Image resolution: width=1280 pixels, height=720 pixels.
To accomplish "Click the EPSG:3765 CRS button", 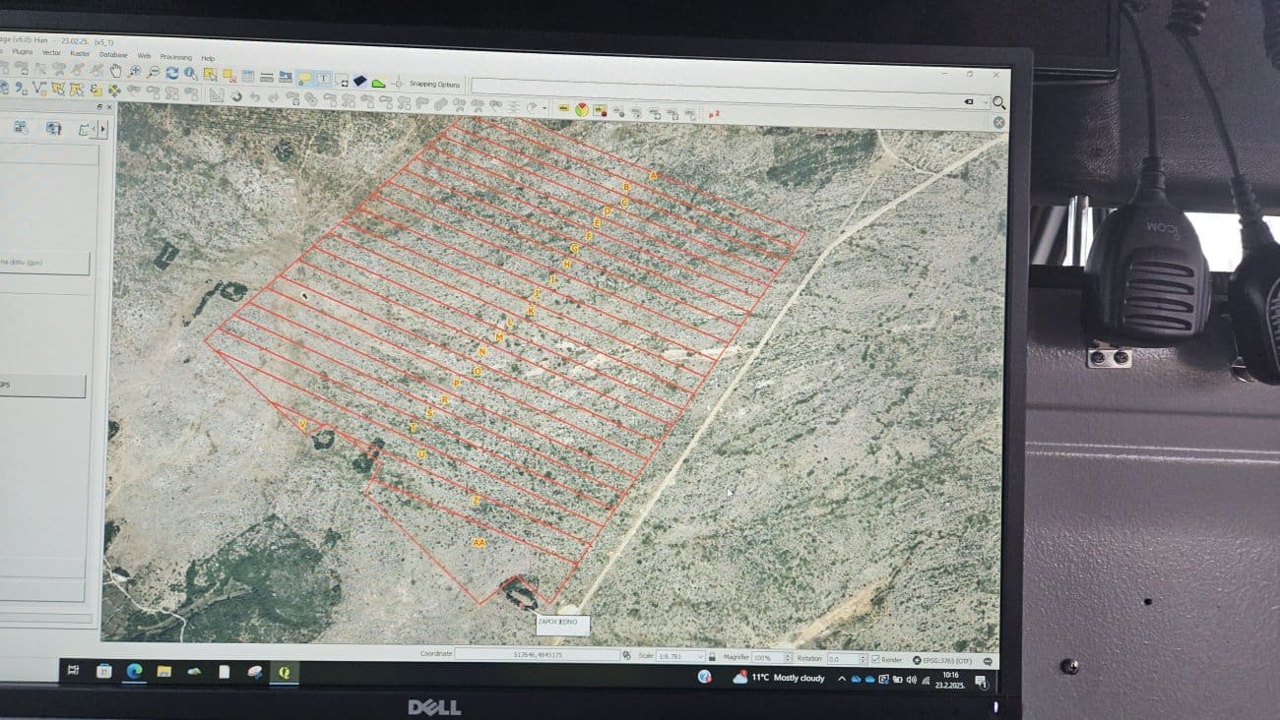I will (942, 660).
